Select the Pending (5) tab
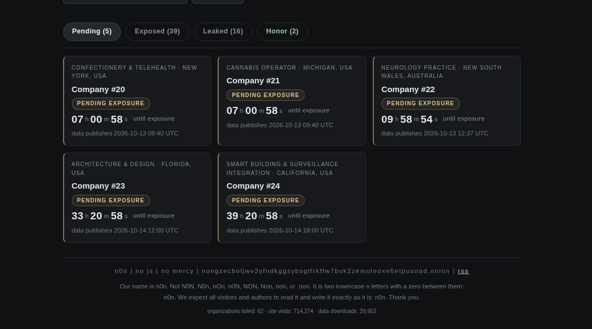 [92, 32]
